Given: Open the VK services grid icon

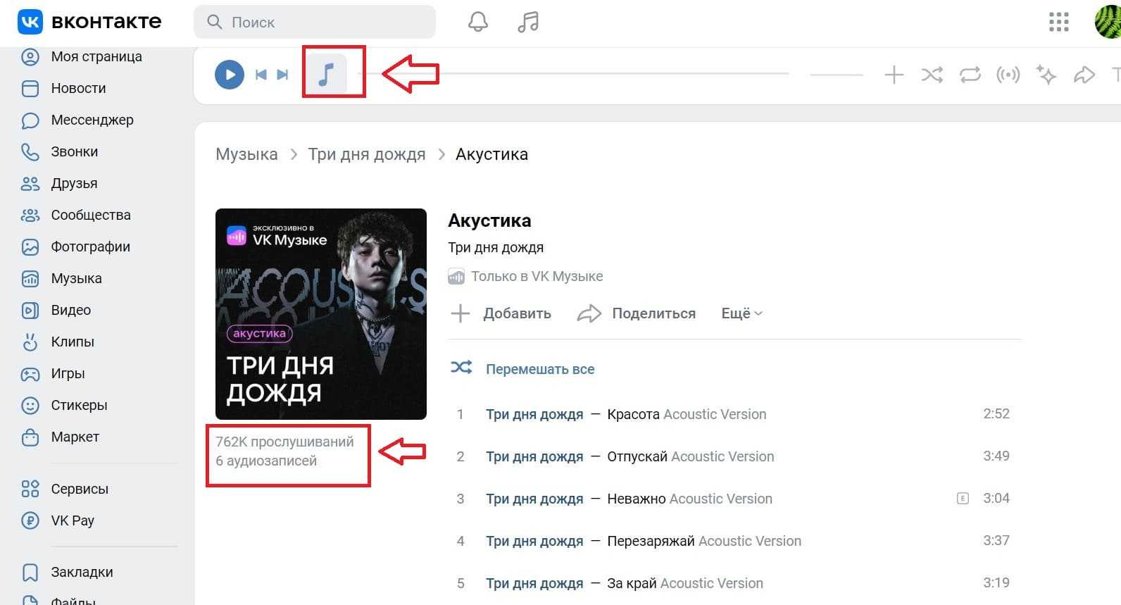Looking at the screenshot, I should click(x=1058, y=22).
